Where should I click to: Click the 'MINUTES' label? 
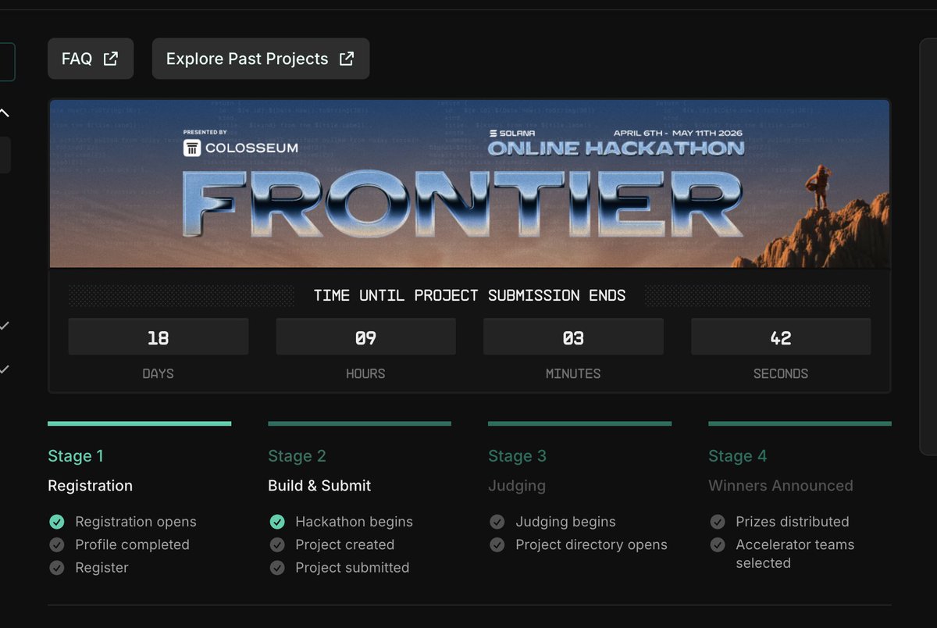pos(573,373)
